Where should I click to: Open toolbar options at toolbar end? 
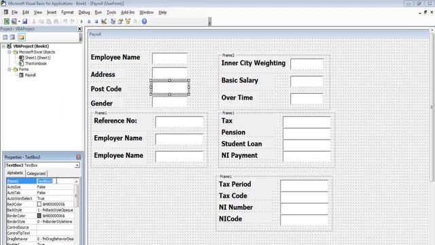click(210, 22)
